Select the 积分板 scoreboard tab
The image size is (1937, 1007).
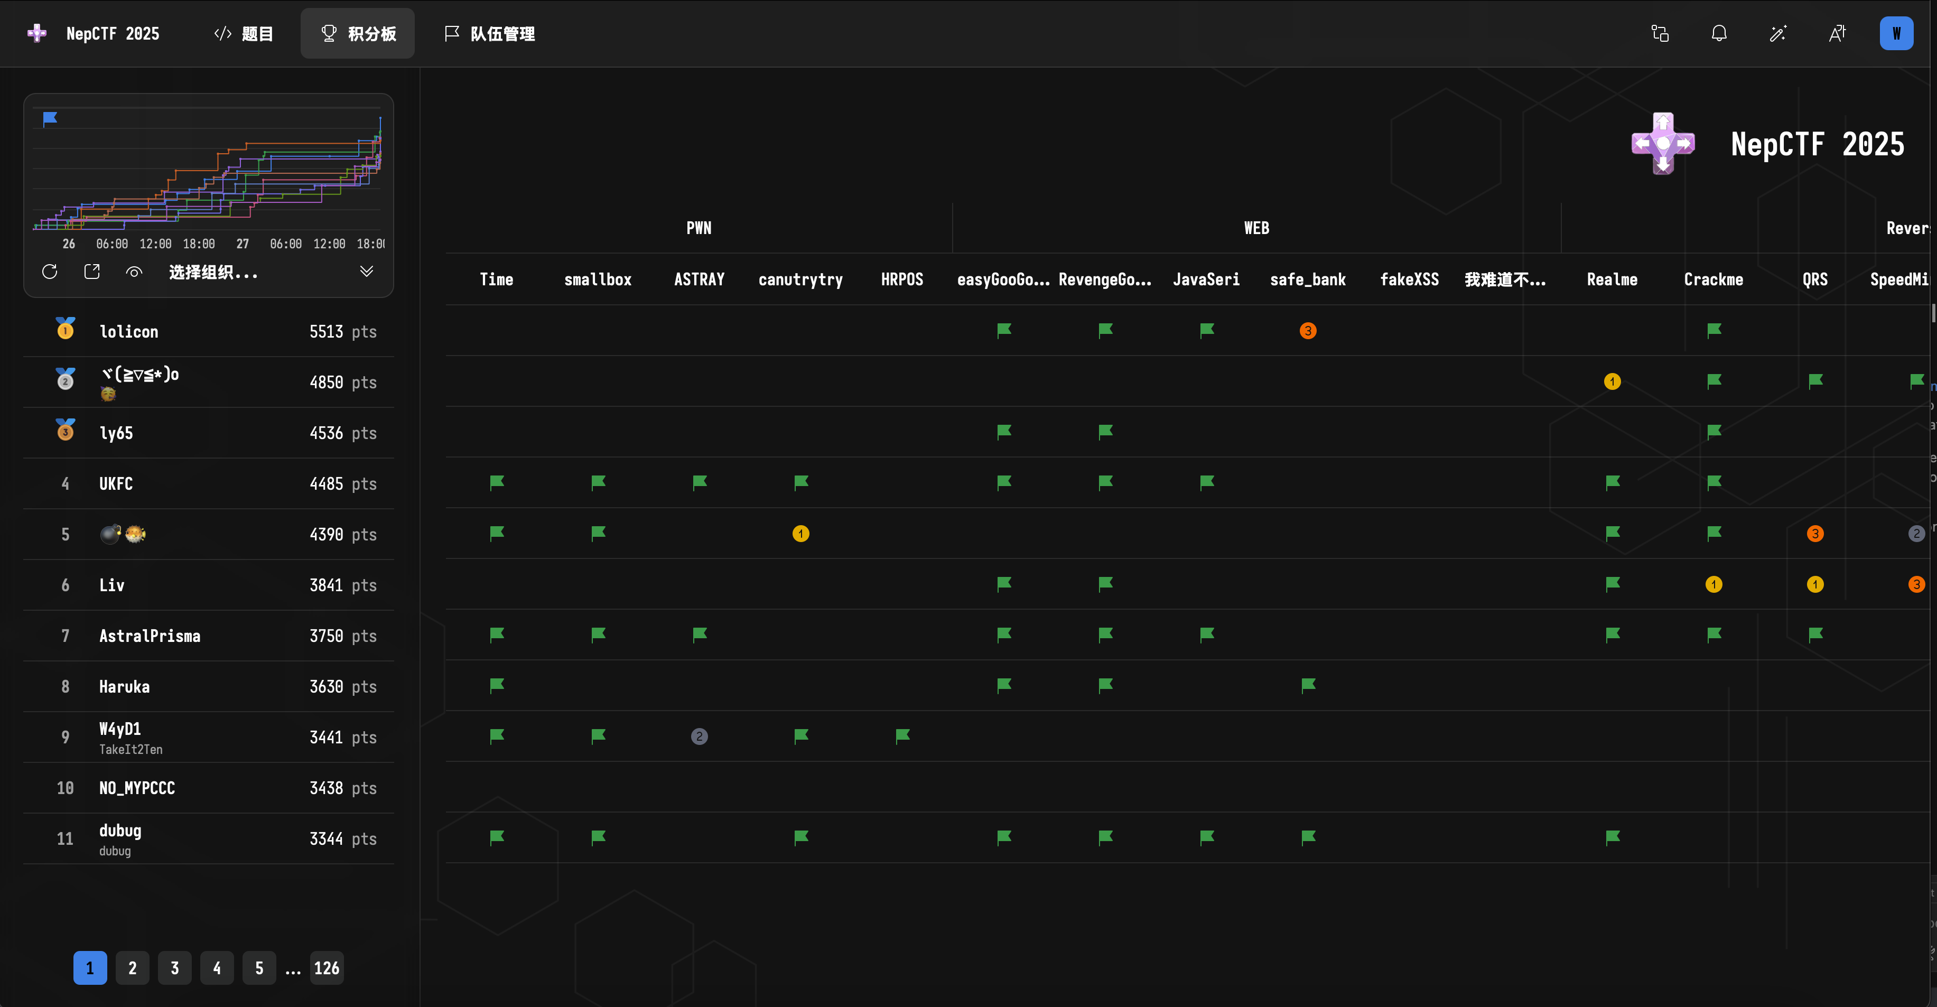[358, 33]
